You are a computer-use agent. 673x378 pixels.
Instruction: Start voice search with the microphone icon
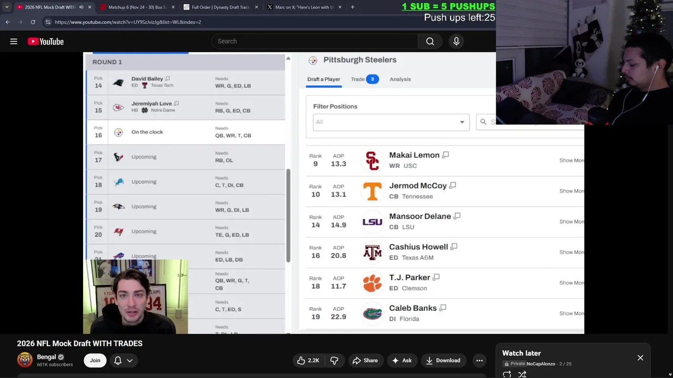(x=456, y=41)
